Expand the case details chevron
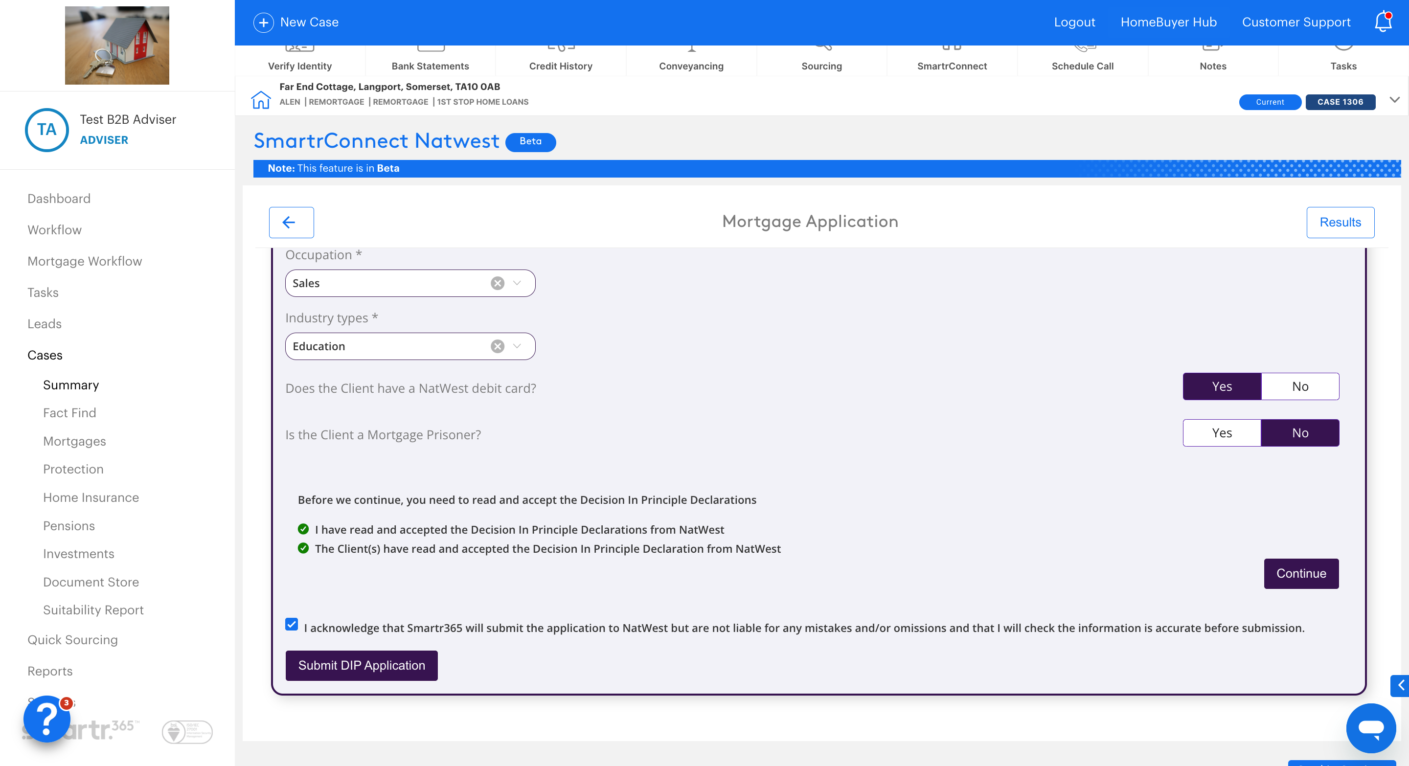The width and height of the screenshot is (1409, 766). [1394, 100]
